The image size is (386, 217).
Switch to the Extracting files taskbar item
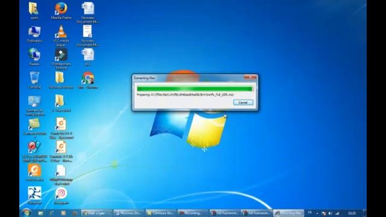(288, 213)
